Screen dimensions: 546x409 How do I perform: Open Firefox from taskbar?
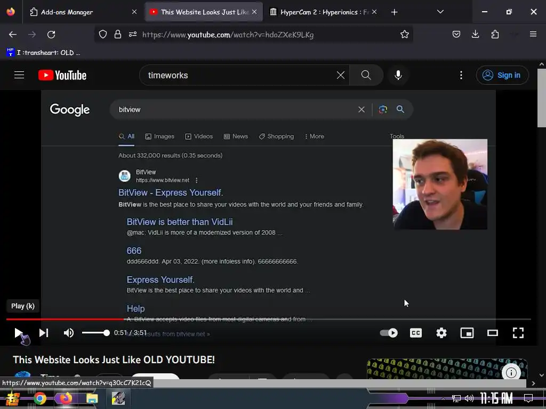click(x=66, y=398)
